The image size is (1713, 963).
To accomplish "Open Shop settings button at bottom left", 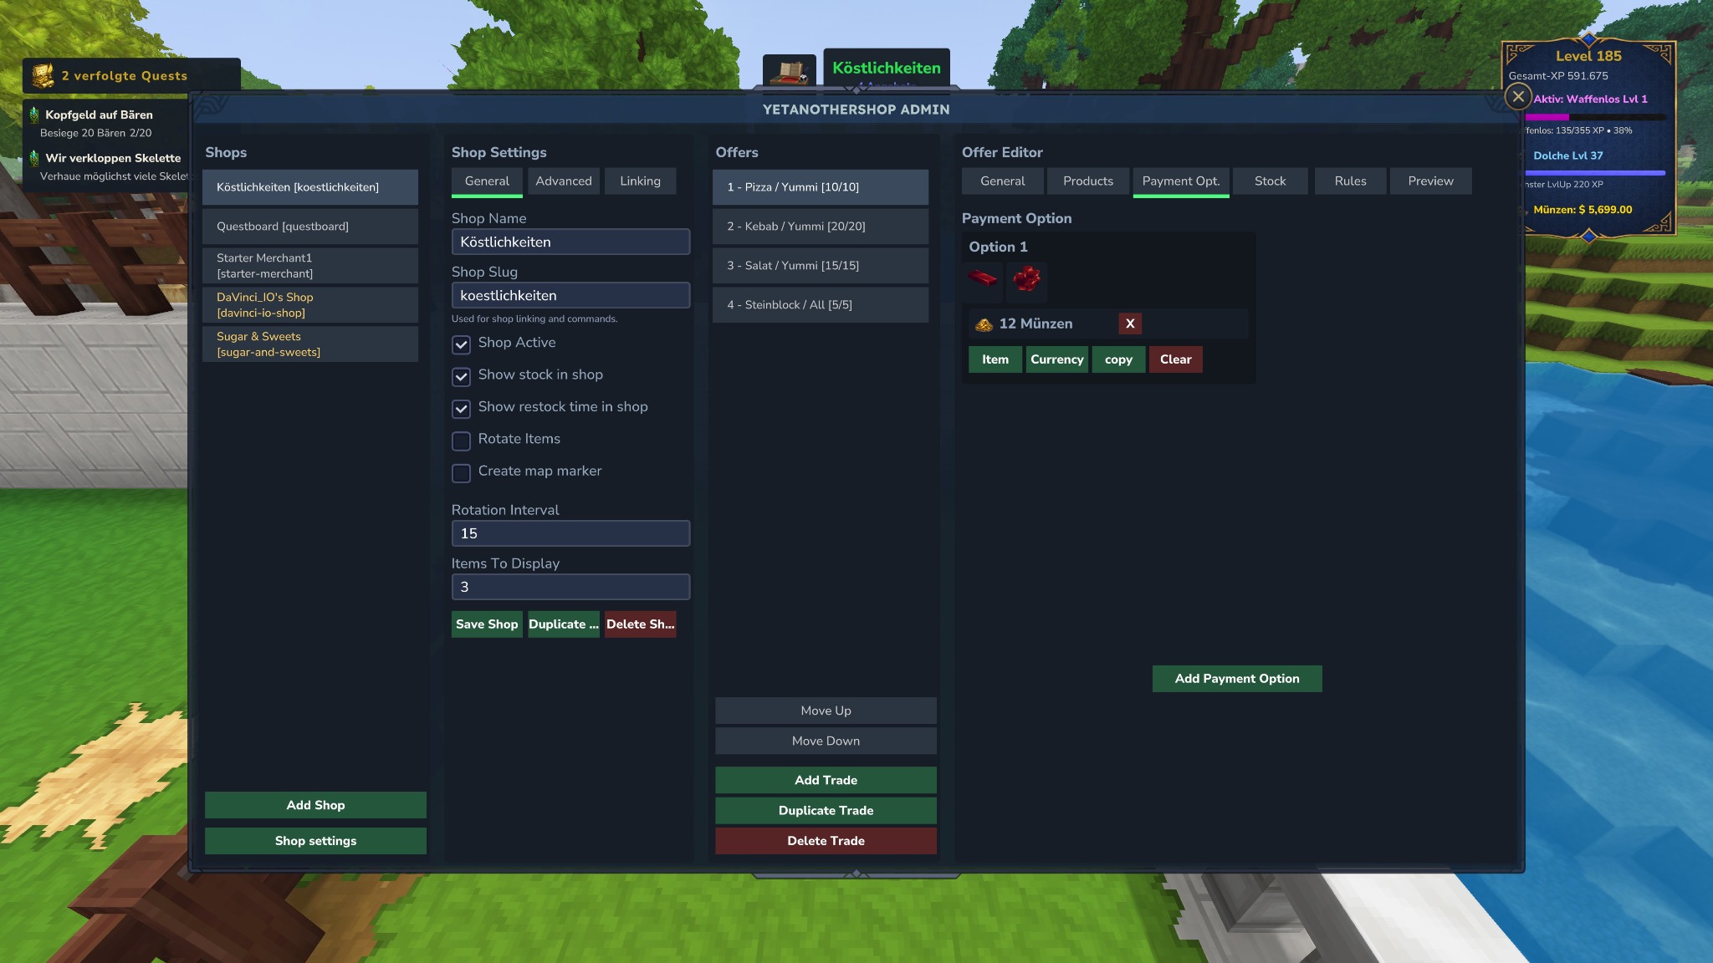I will (x=315, y=841).
